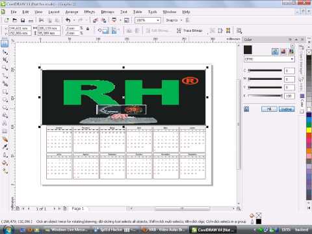
Task: Save the document with the toolbar icon
Action: (23, 20)
